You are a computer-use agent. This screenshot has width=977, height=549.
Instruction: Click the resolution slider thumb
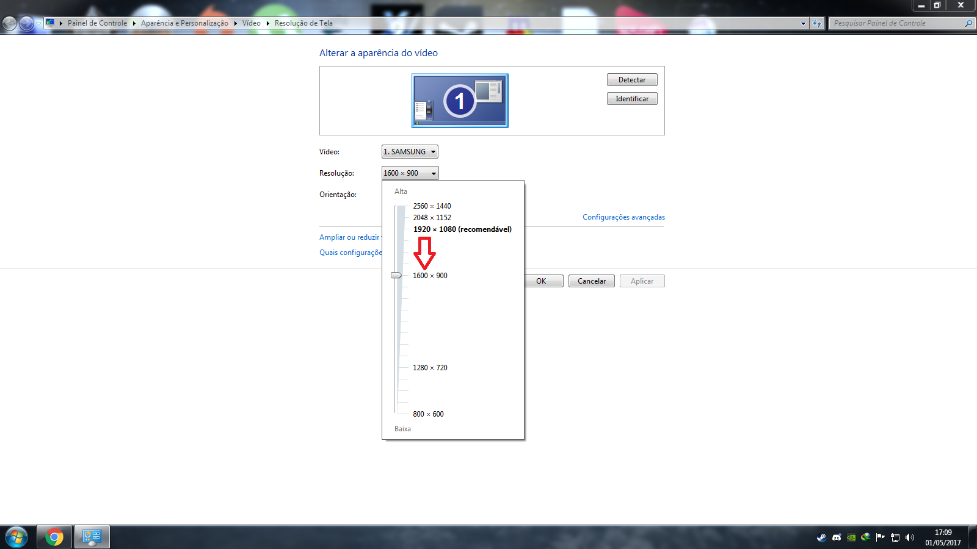tap(396, 276)
